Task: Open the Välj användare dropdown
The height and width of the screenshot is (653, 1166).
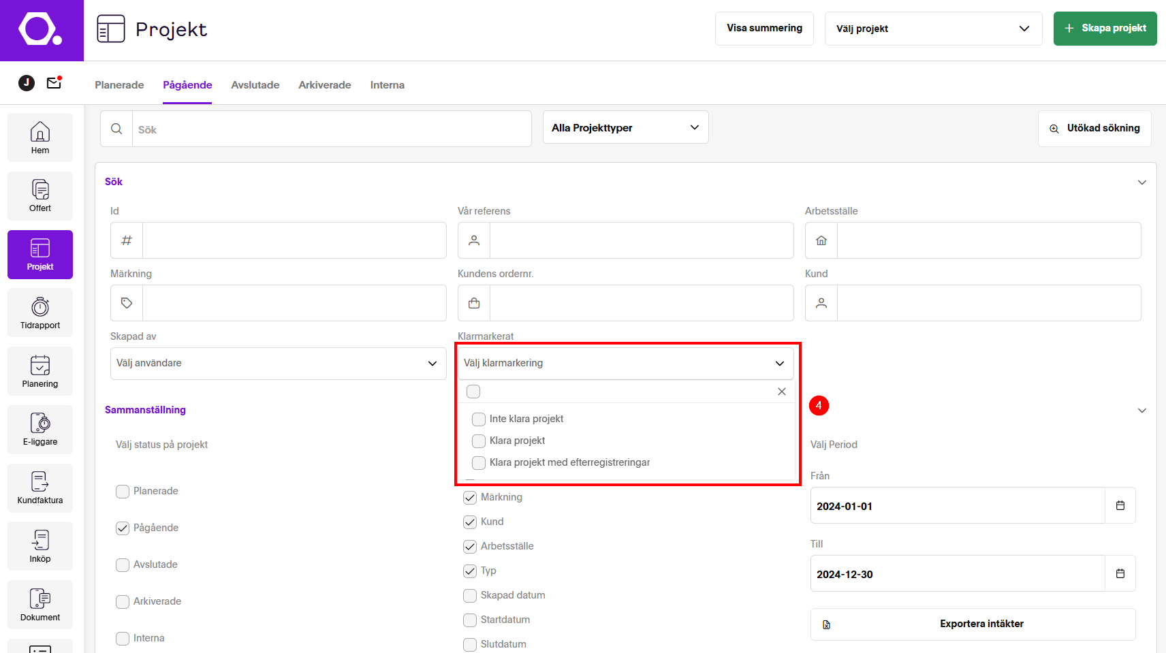Action: (x=279, y=364)
